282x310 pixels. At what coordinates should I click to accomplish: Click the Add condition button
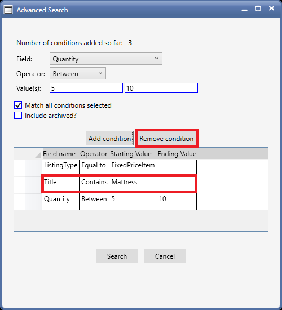[109, 139]
